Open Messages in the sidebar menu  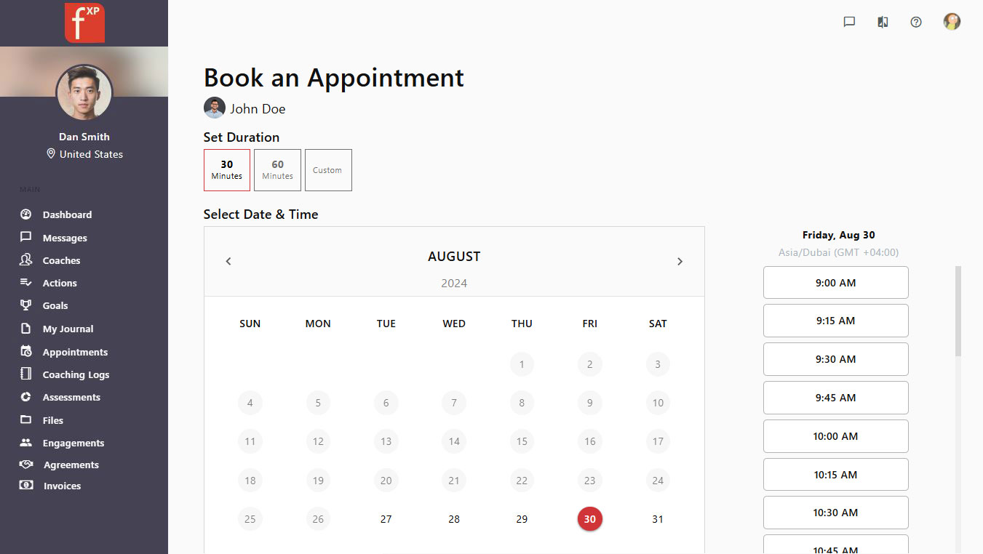pos(65,238)
